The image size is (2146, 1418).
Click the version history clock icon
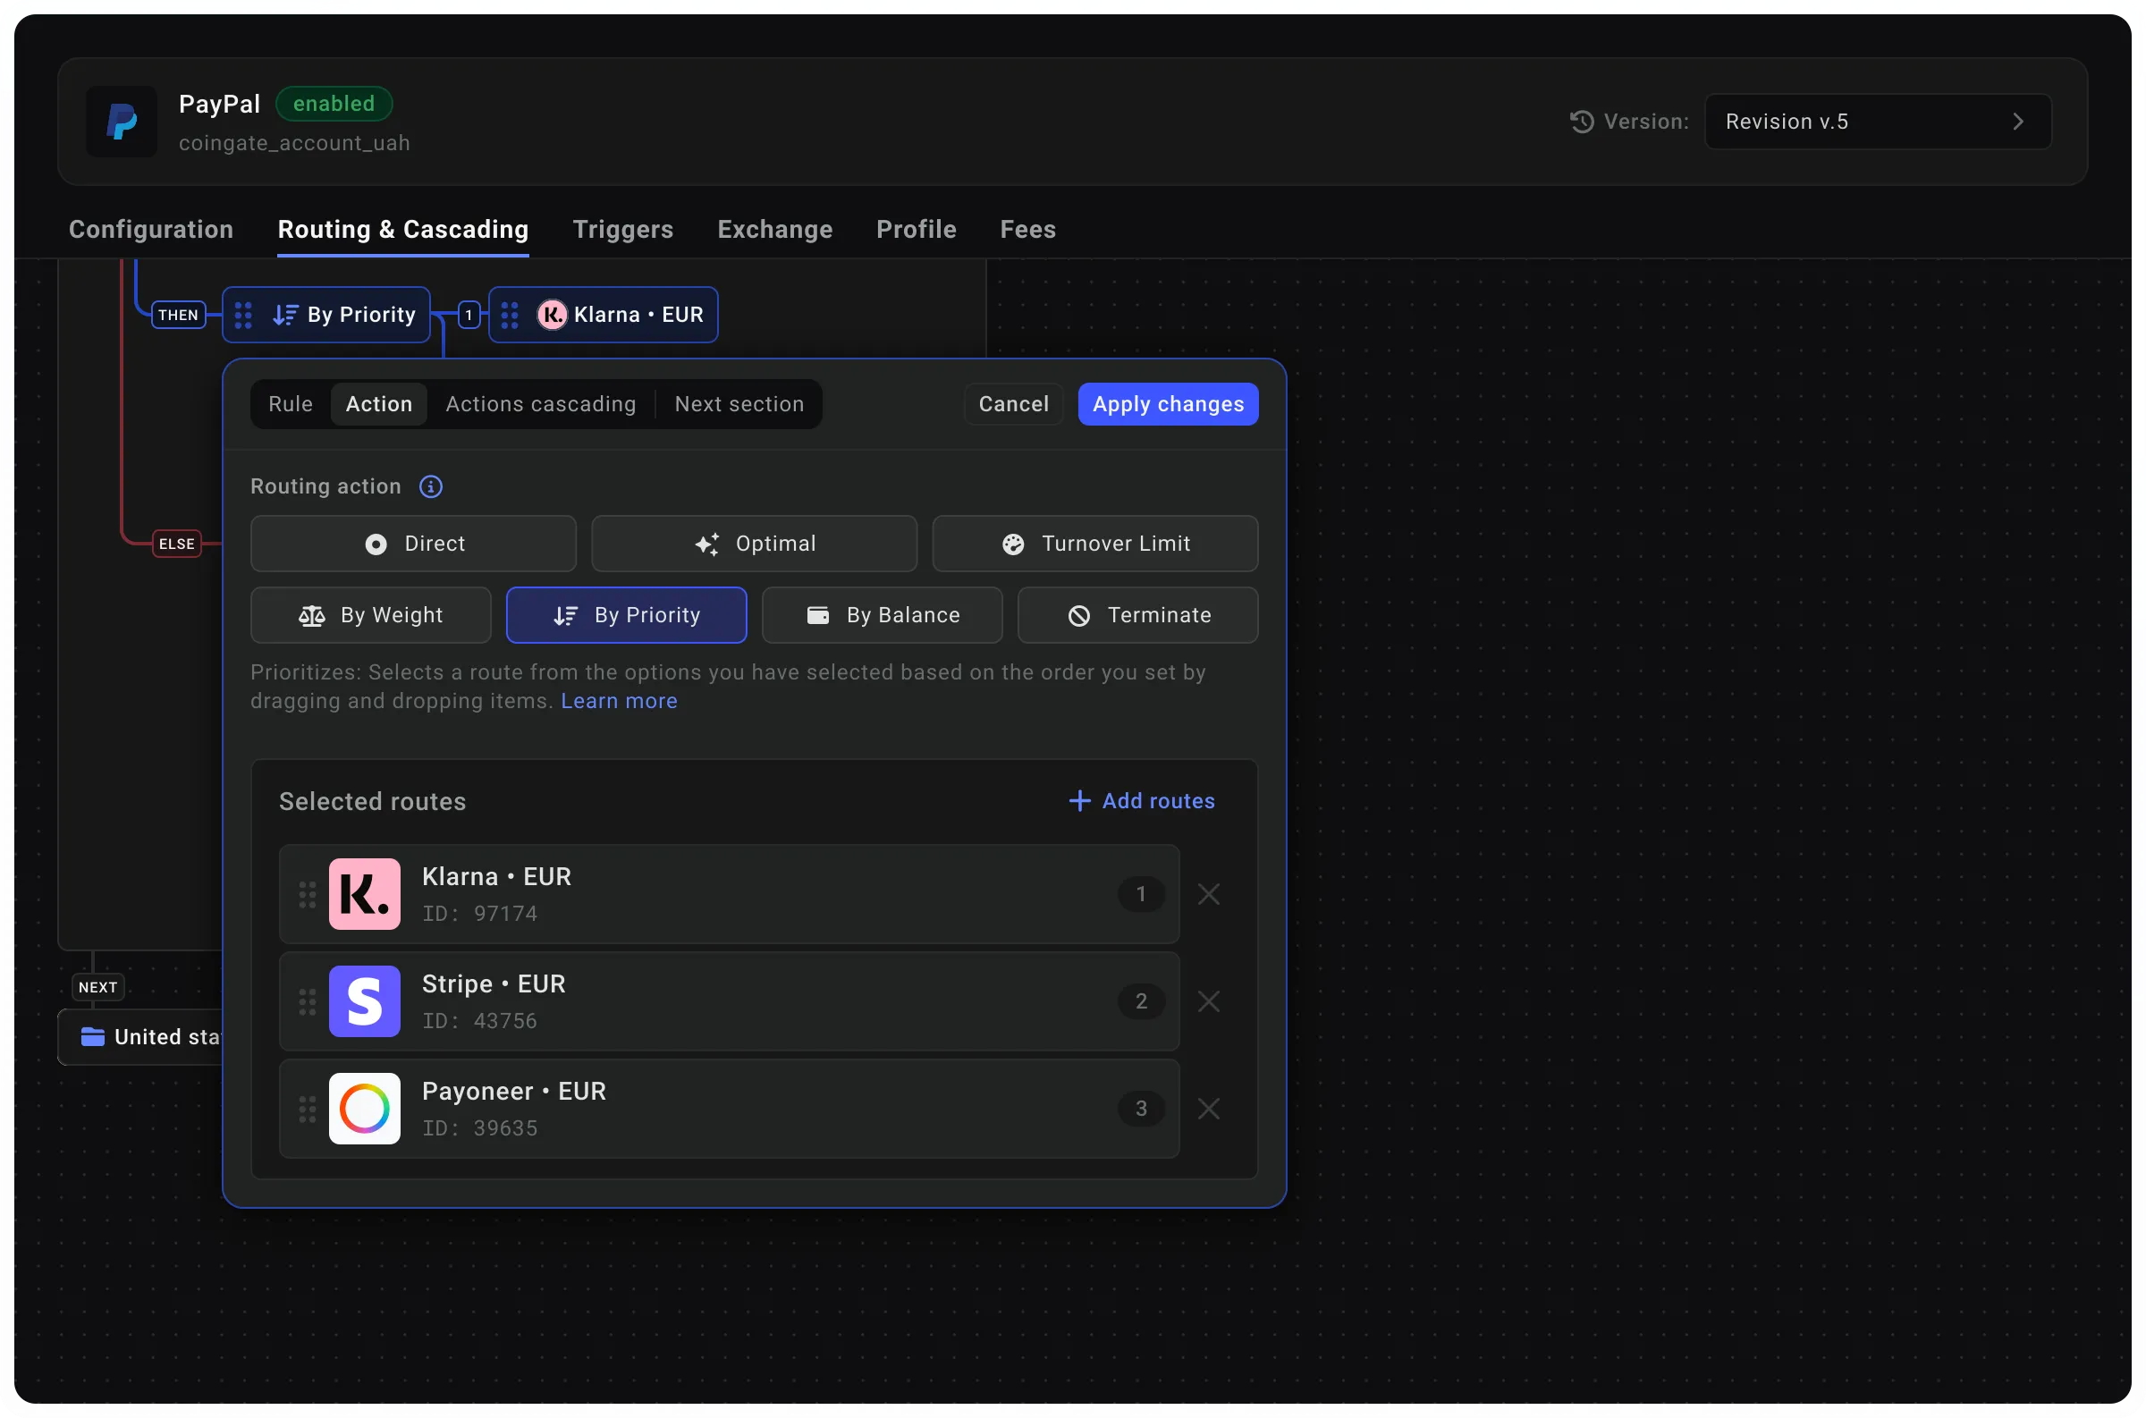pos(1582,122)
